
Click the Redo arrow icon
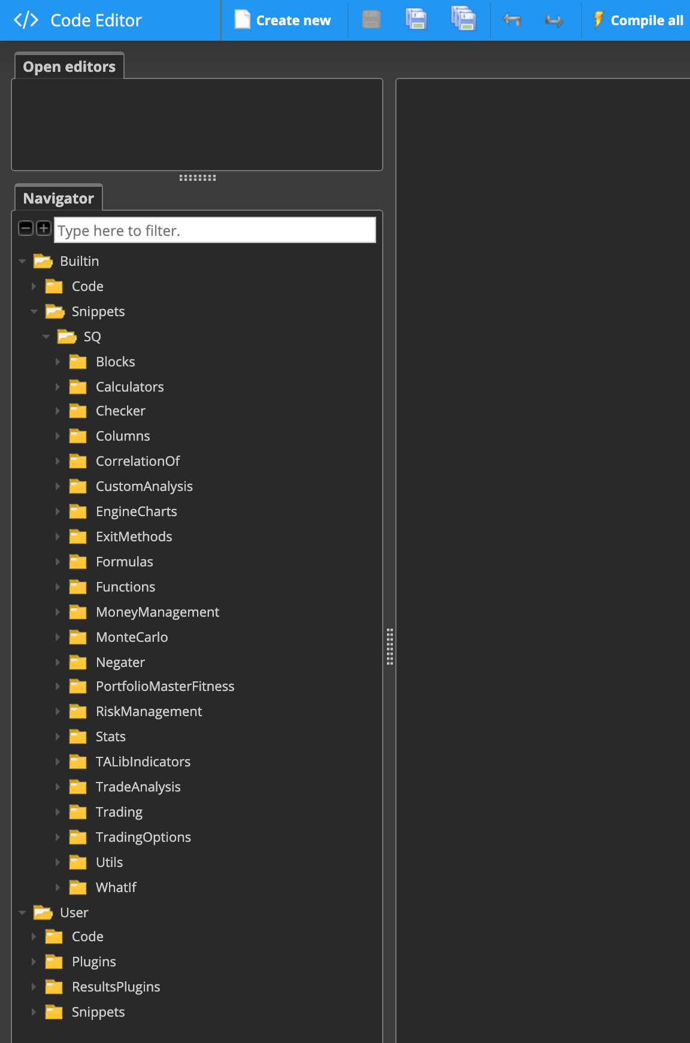(x=555, y=21)
